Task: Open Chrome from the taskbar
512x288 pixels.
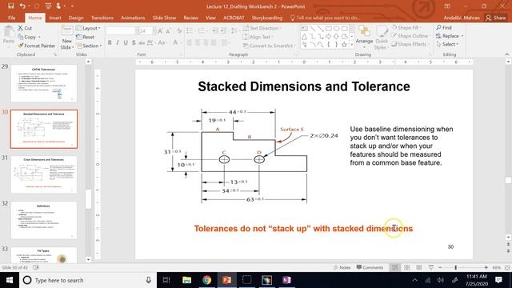Action: 206,280
